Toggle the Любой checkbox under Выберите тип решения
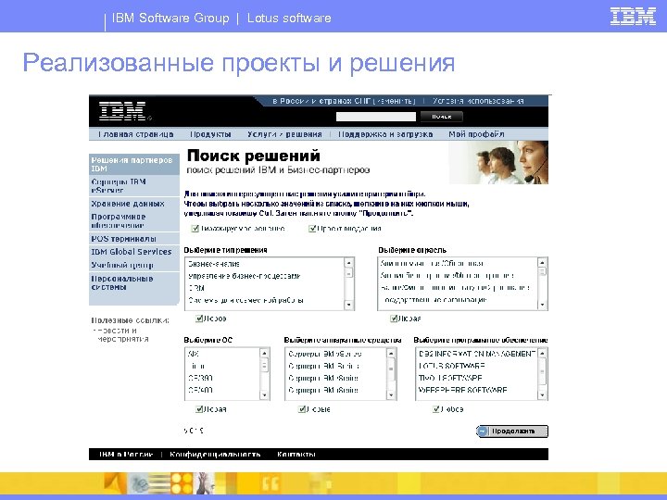 coord(198,319)
